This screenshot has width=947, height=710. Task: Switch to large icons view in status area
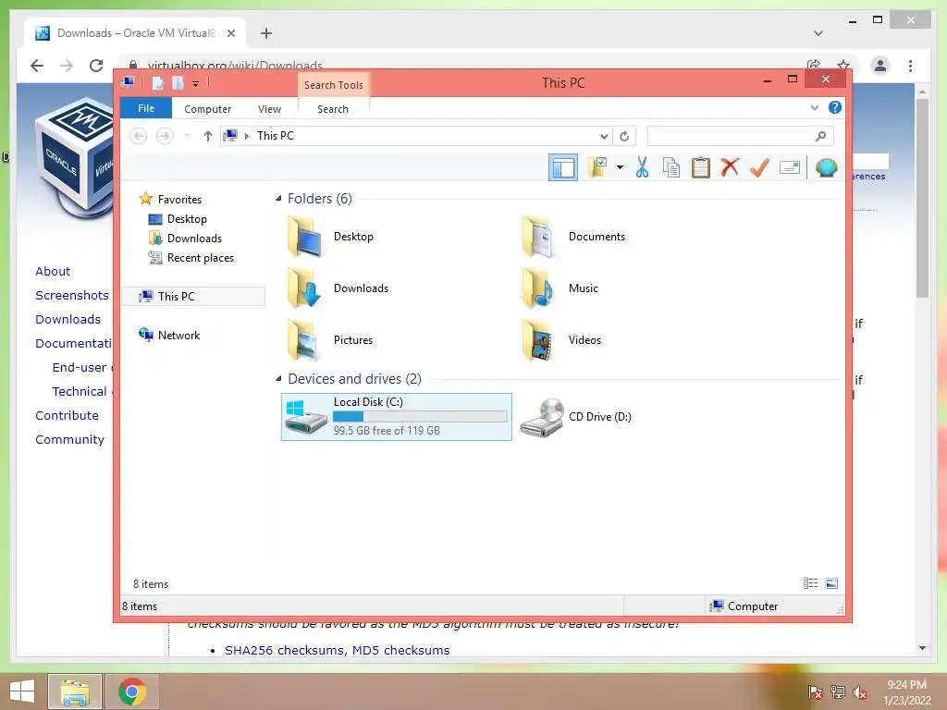[x=831, y=583]
